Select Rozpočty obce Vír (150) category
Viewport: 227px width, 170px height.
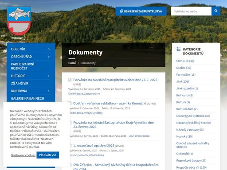(x=192, y=167)
